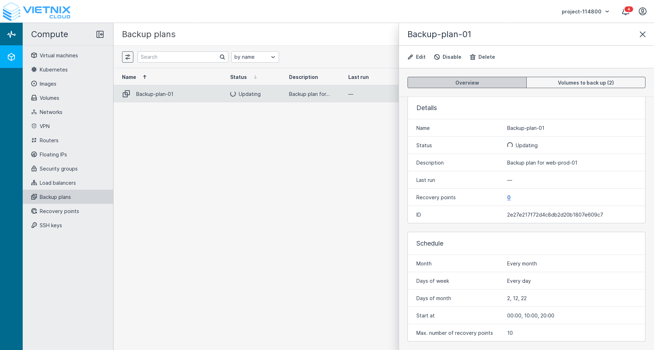Navigate to Floating IPs
The height and width of the screenshot is (350, 654).
pyautogui.click(x=53, y=155)
